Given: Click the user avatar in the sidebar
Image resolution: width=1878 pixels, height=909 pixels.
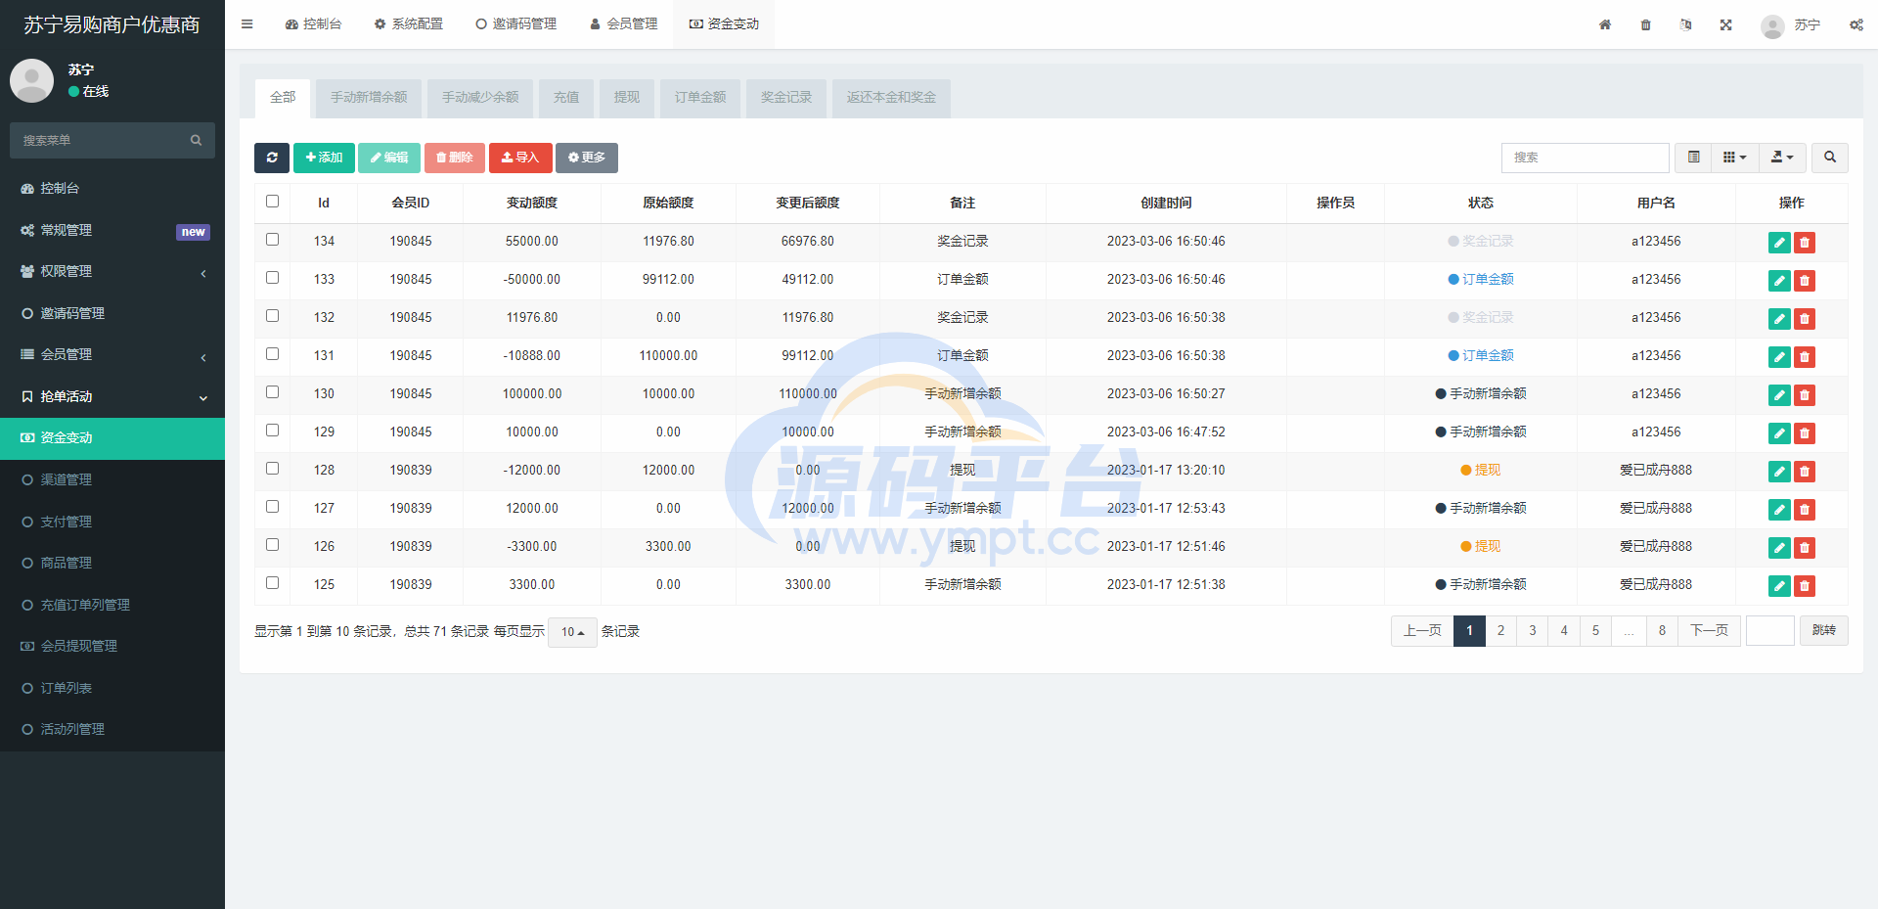Looking at the screenshot, I should [31, 80].
